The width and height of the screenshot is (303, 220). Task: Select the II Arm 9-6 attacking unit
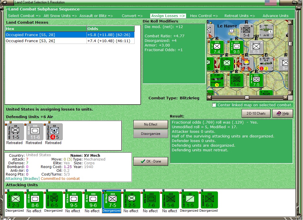tap(93, 200)
